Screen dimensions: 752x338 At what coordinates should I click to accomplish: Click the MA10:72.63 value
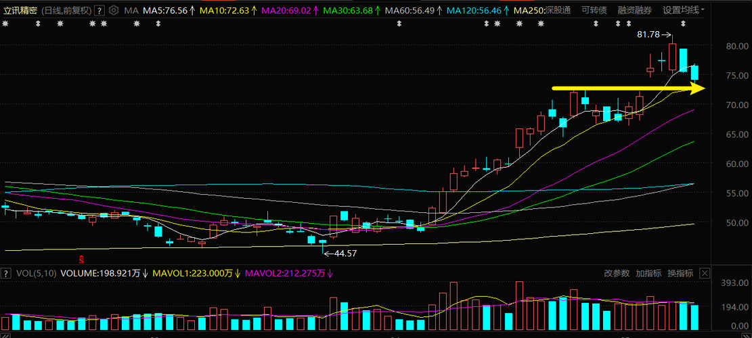tap(229, 10)
